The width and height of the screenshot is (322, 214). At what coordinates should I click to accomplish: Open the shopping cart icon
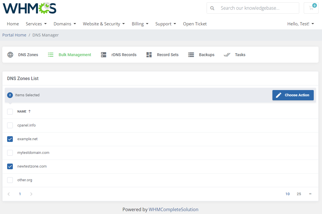pos(311,8)
